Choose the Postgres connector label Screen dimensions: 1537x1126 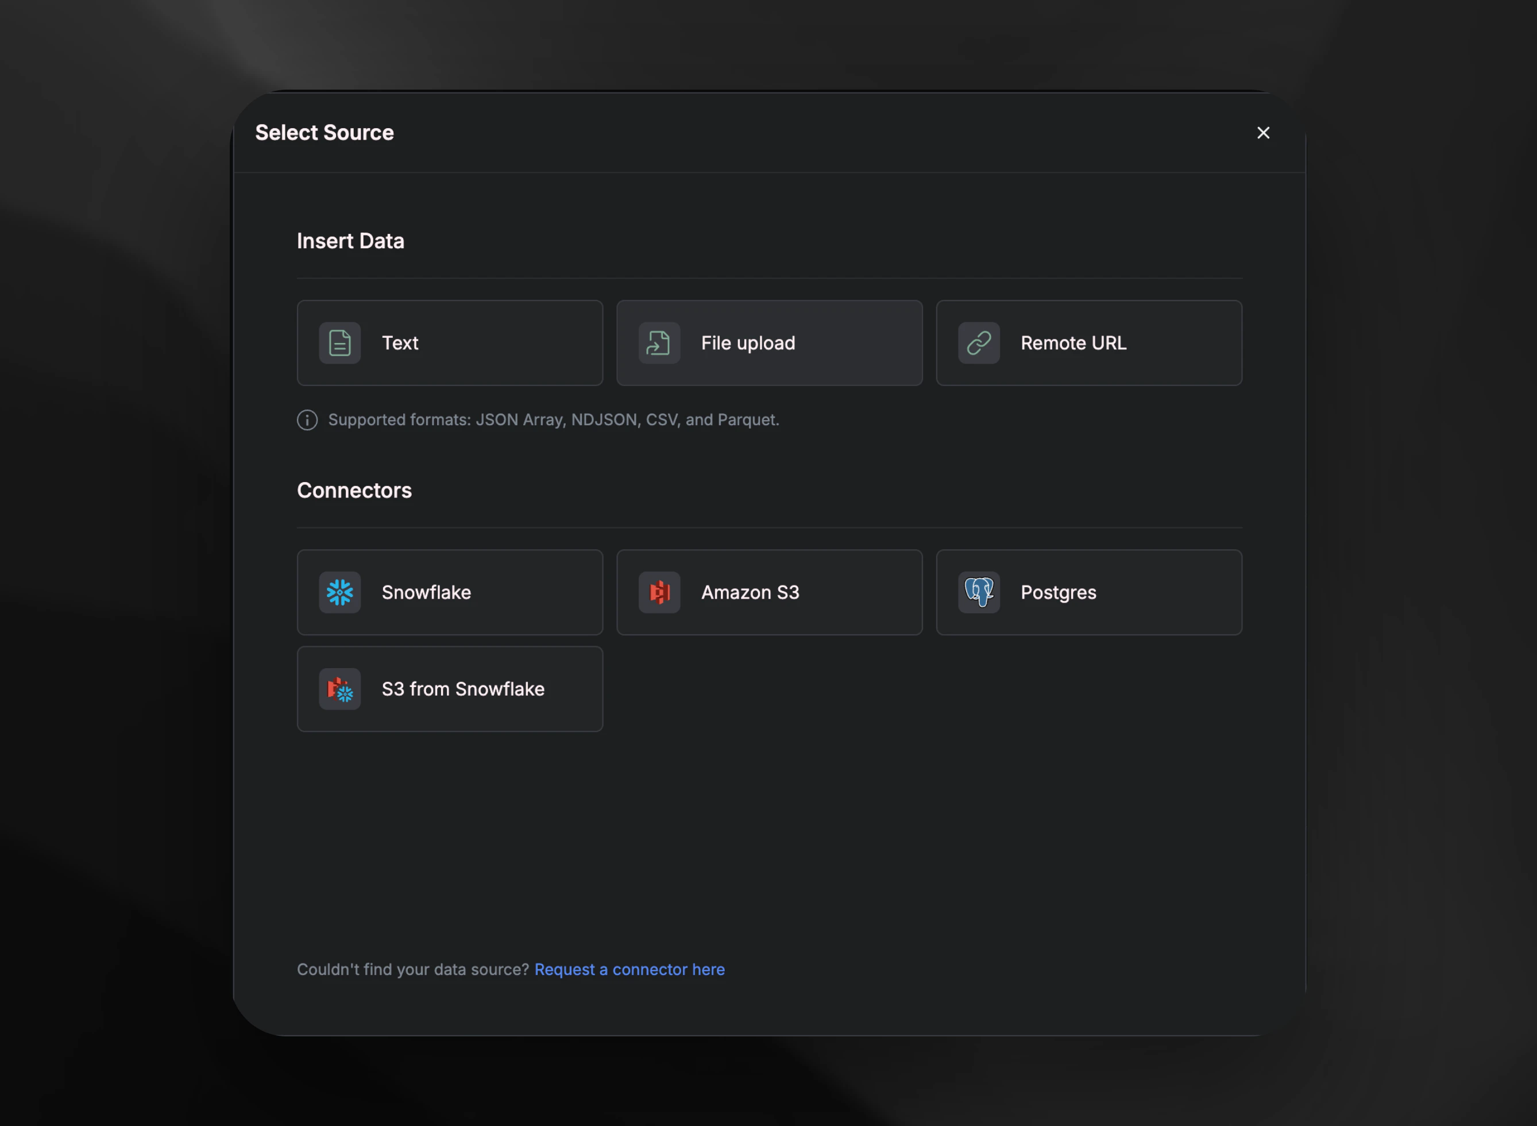(x=1058, y=592)
